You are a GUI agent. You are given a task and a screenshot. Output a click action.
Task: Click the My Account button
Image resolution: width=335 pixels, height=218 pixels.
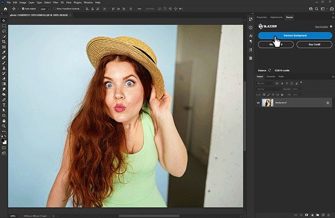point(276,44)
